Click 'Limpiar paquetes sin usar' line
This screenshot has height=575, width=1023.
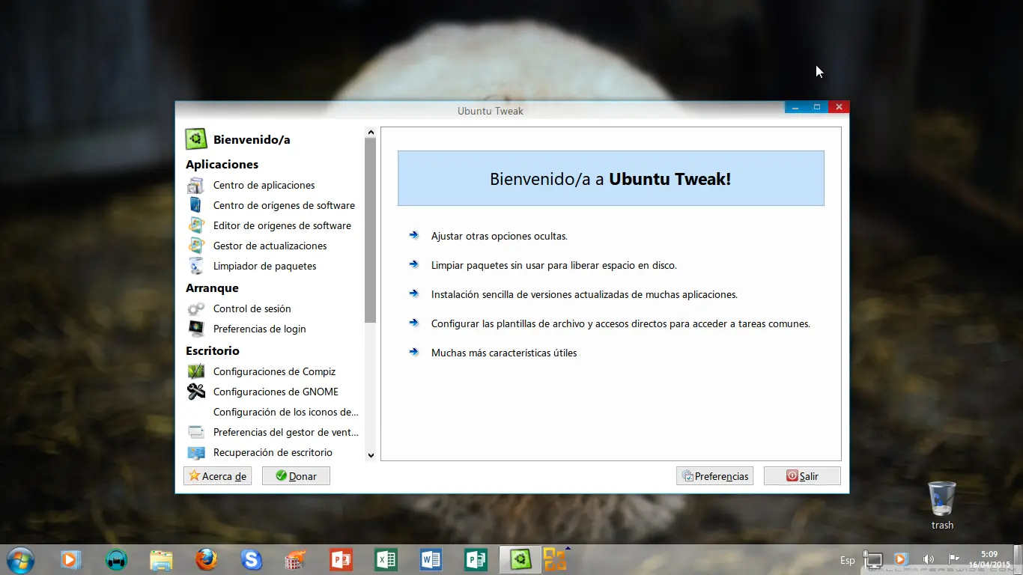coord(554,265)
